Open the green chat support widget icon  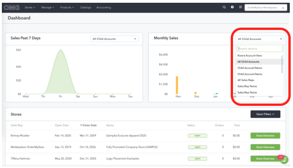(284, 159)
